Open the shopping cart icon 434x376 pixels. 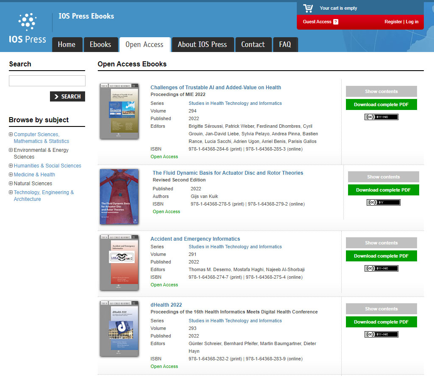pyautogui.click(x=308, y=8)
